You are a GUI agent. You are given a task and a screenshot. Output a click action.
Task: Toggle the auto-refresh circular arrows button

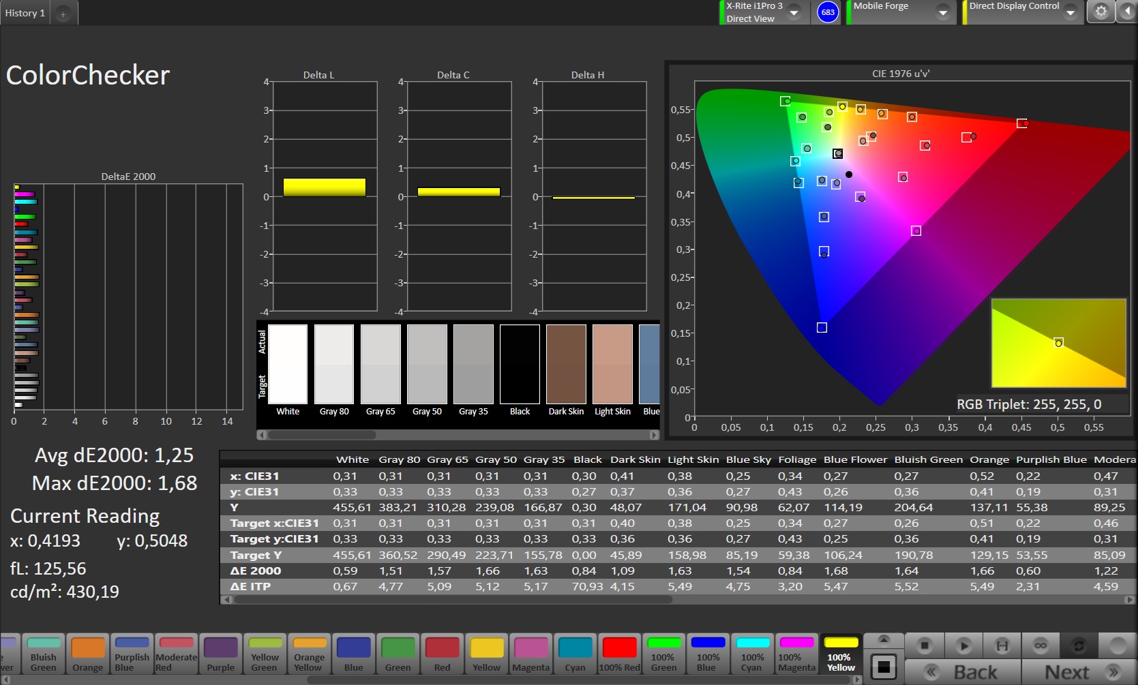click(x=1079, y=645)
